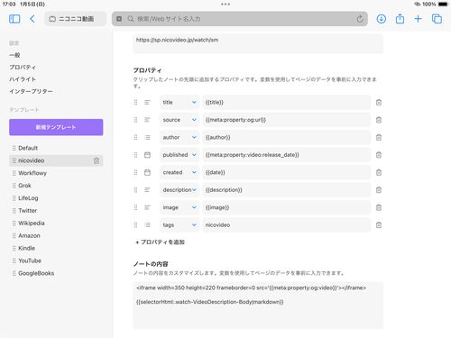This screenshot has height=338, width=451.
Task: Click the type icon for image property
Action: [x=147, y=207]
